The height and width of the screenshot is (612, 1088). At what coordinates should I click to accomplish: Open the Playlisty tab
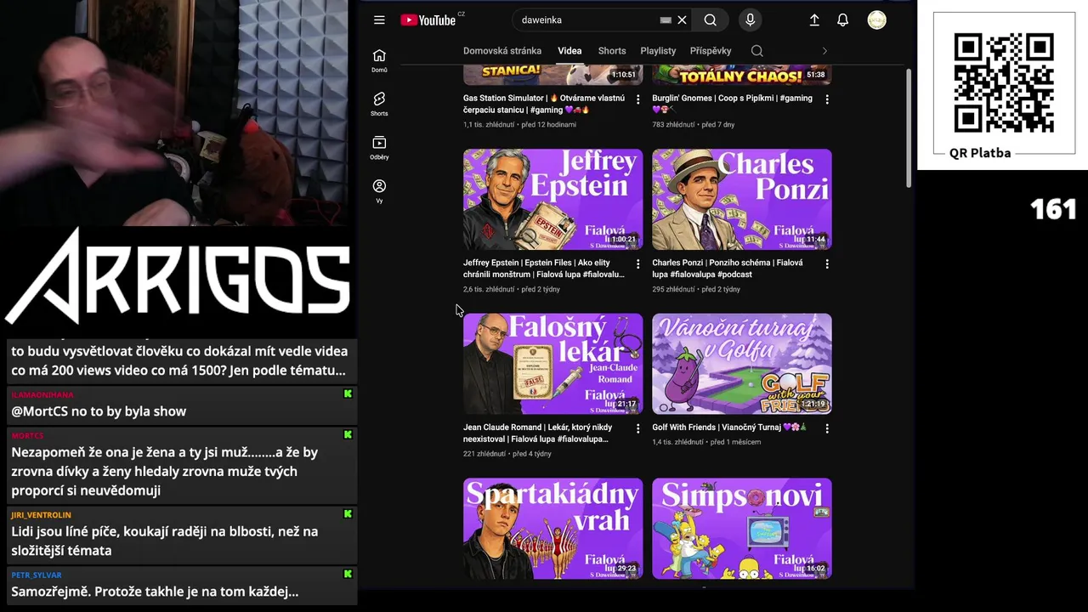(658, 51)
